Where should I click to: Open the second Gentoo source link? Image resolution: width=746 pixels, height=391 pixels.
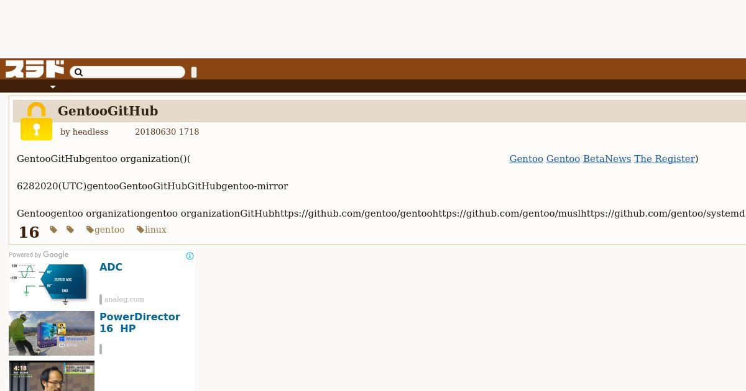pos(563,159)
